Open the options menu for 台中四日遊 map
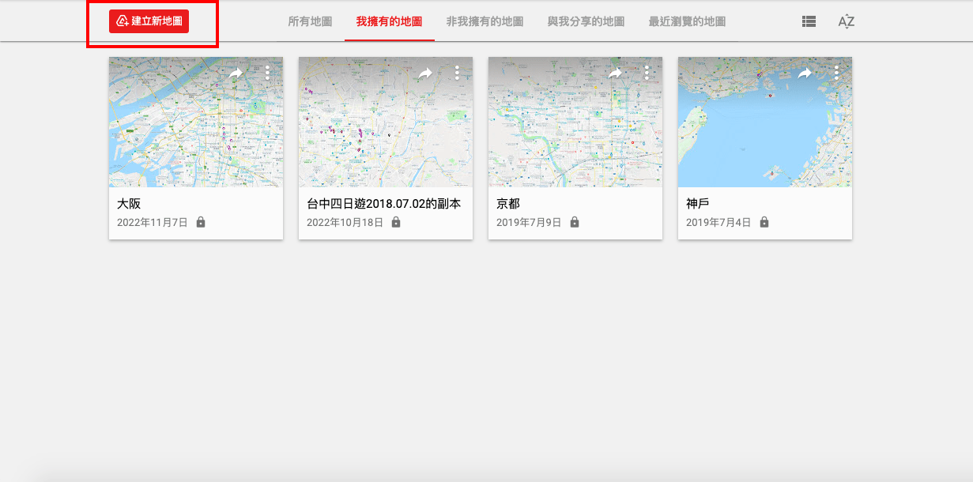Image resolution: width=973 pixels, height=482 pixels. click(x=456, y=73)
